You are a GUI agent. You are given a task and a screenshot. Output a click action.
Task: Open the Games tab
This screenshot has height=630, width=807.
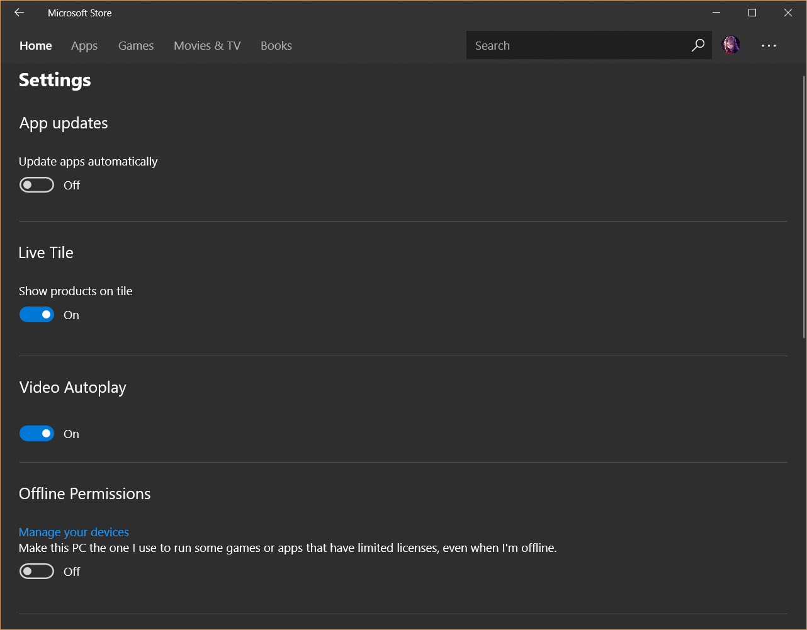point(136,45)
